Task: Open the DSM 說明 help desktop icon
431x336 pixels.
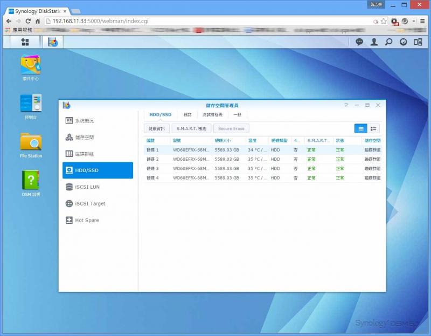Action: 31,183
